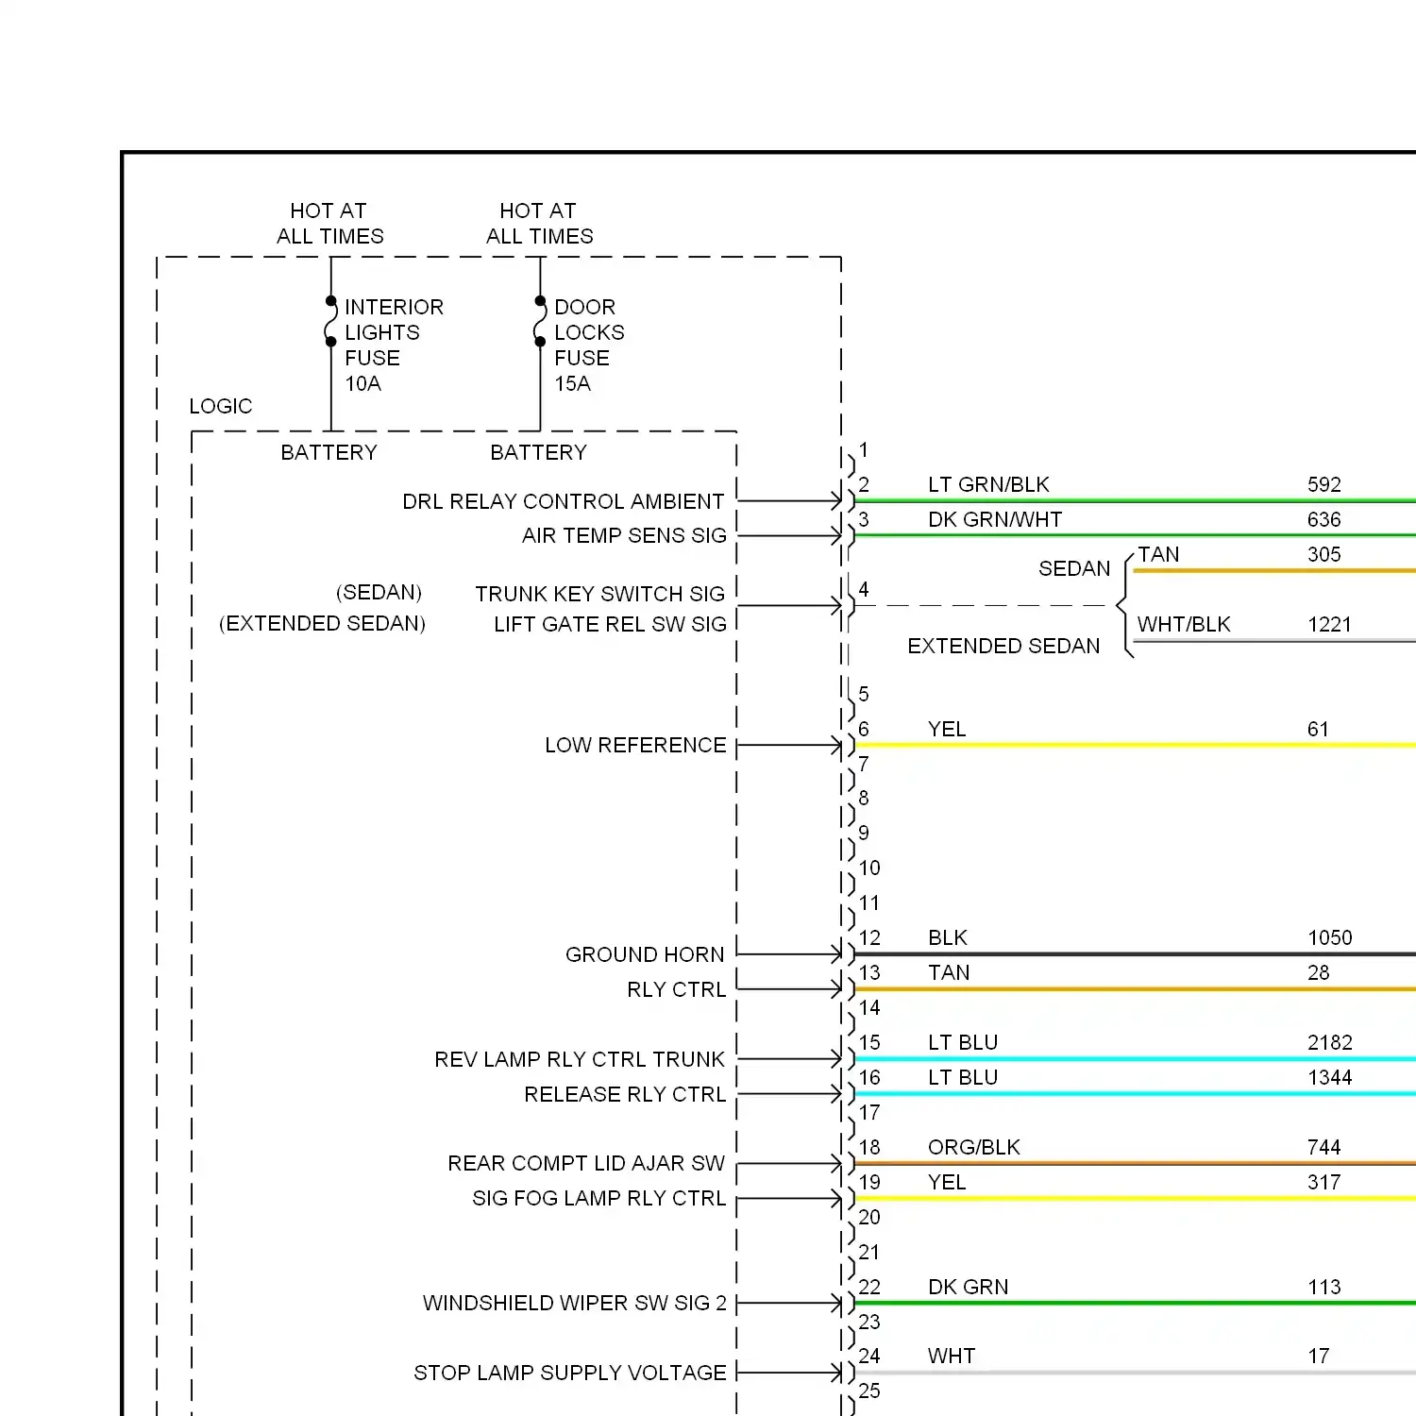Screen dimensions: 1416x1416
Task: Click EXTENDED SEDAN label below the WHT/BLK wire
Action: click(x=1003, y=646)
